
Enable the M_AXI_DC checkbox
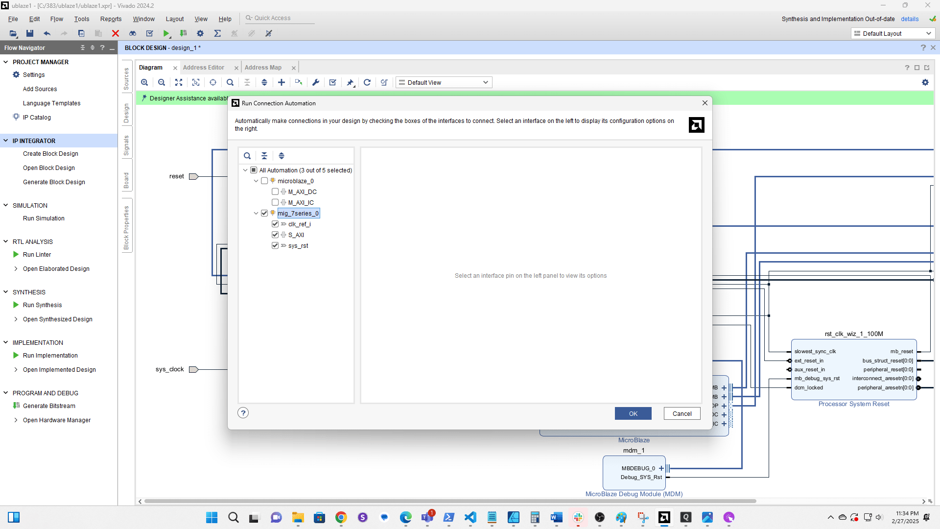click(x=275, y=192)
